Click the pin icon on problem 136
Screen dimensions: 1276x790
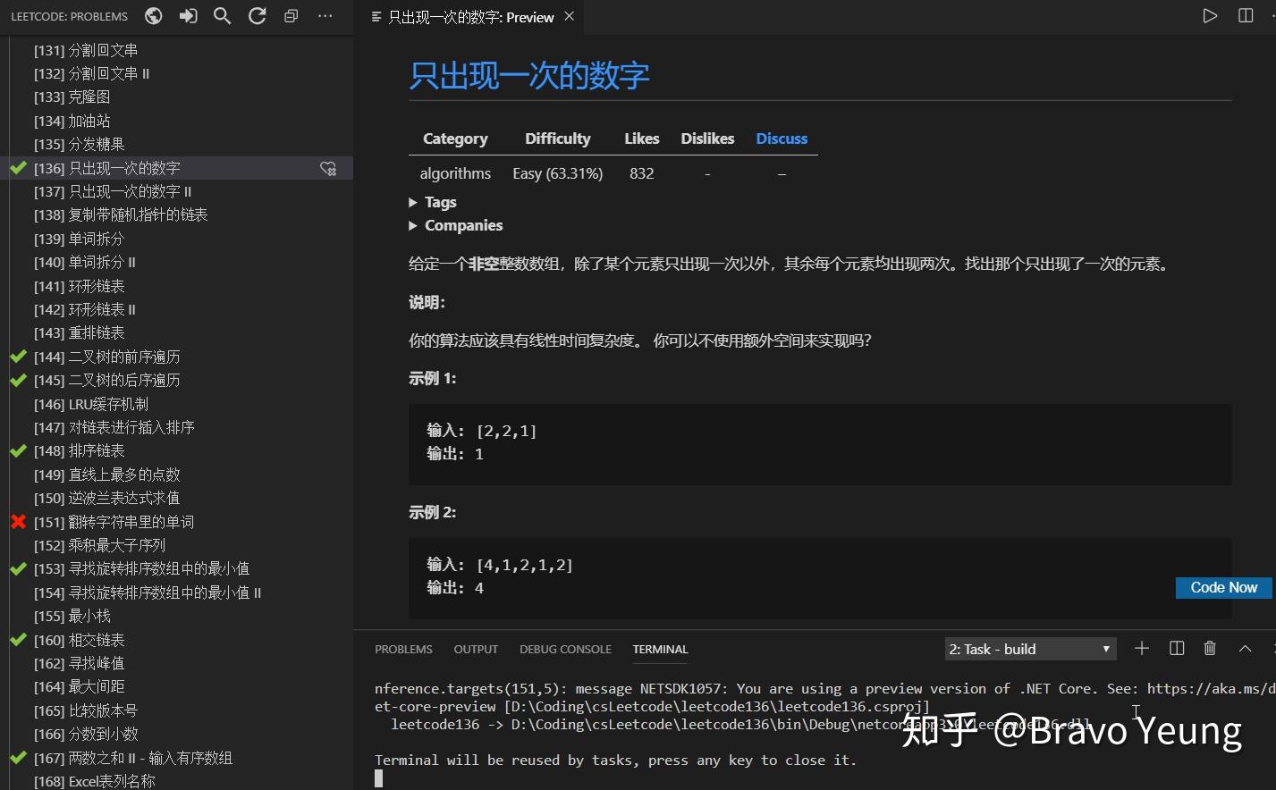pos(328,168)
